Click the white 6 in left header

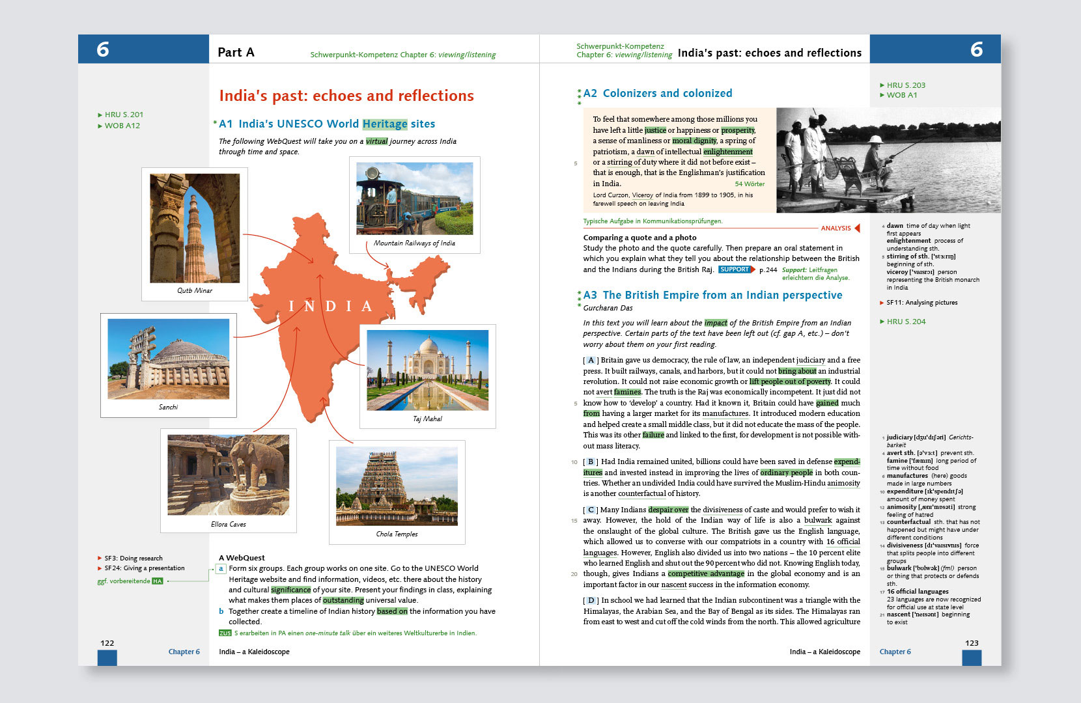103,49
